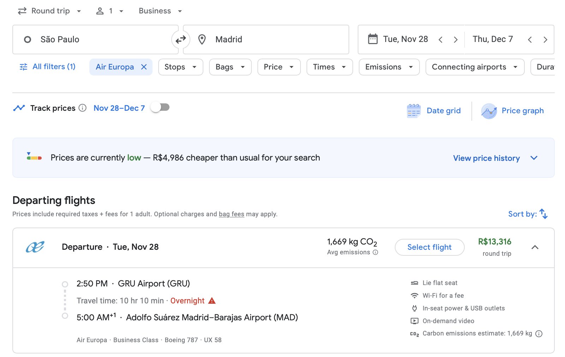The height and width of the screenshot is (357, 565).
Task: Click the Carbon emissions estimate info icon
Action: click(539, 334)
